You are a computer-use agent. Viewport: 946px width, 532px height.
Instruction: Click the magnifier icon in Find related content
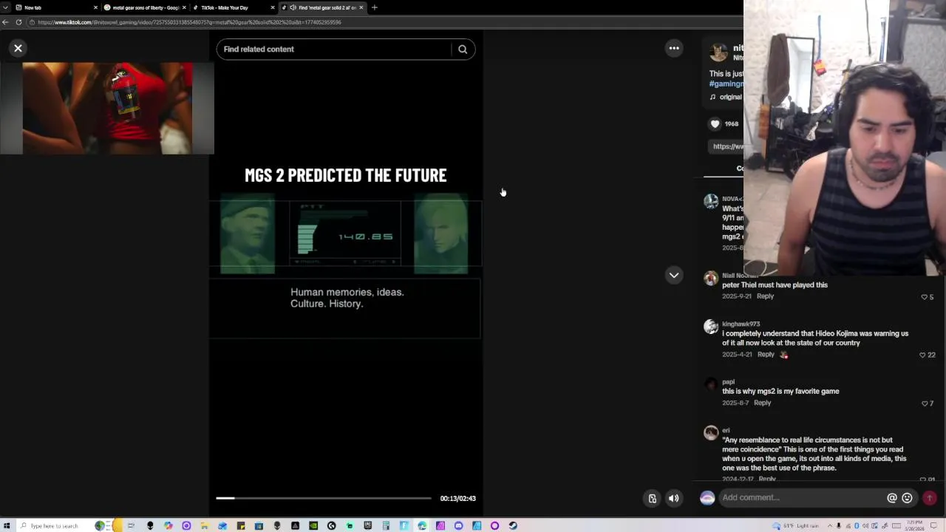(x=463, y=50)
